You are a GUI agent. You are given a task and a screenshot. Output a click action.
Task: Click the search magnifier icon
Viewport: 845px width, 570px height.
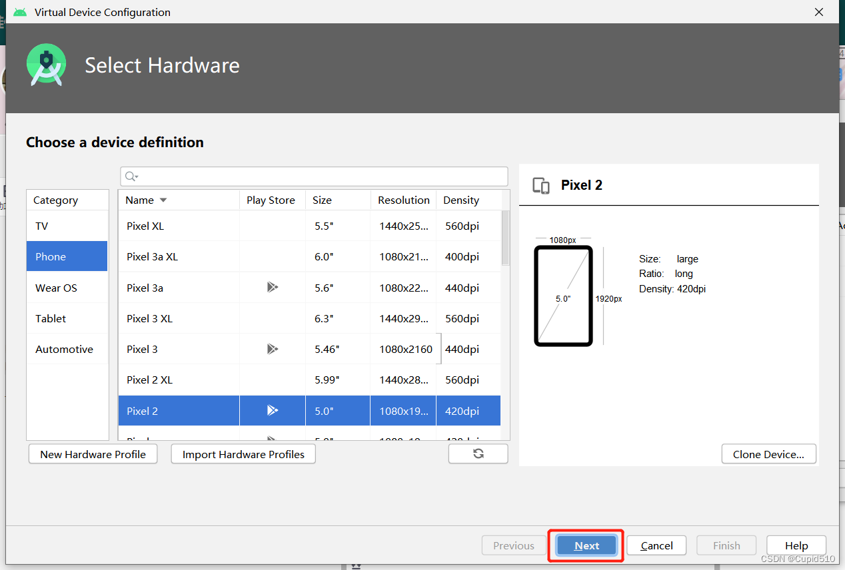tap(131, 176)
